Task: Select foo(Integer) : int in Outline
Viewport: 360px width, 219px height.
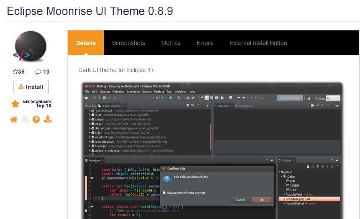Action: pyautogui.click(x=309, y=199)
